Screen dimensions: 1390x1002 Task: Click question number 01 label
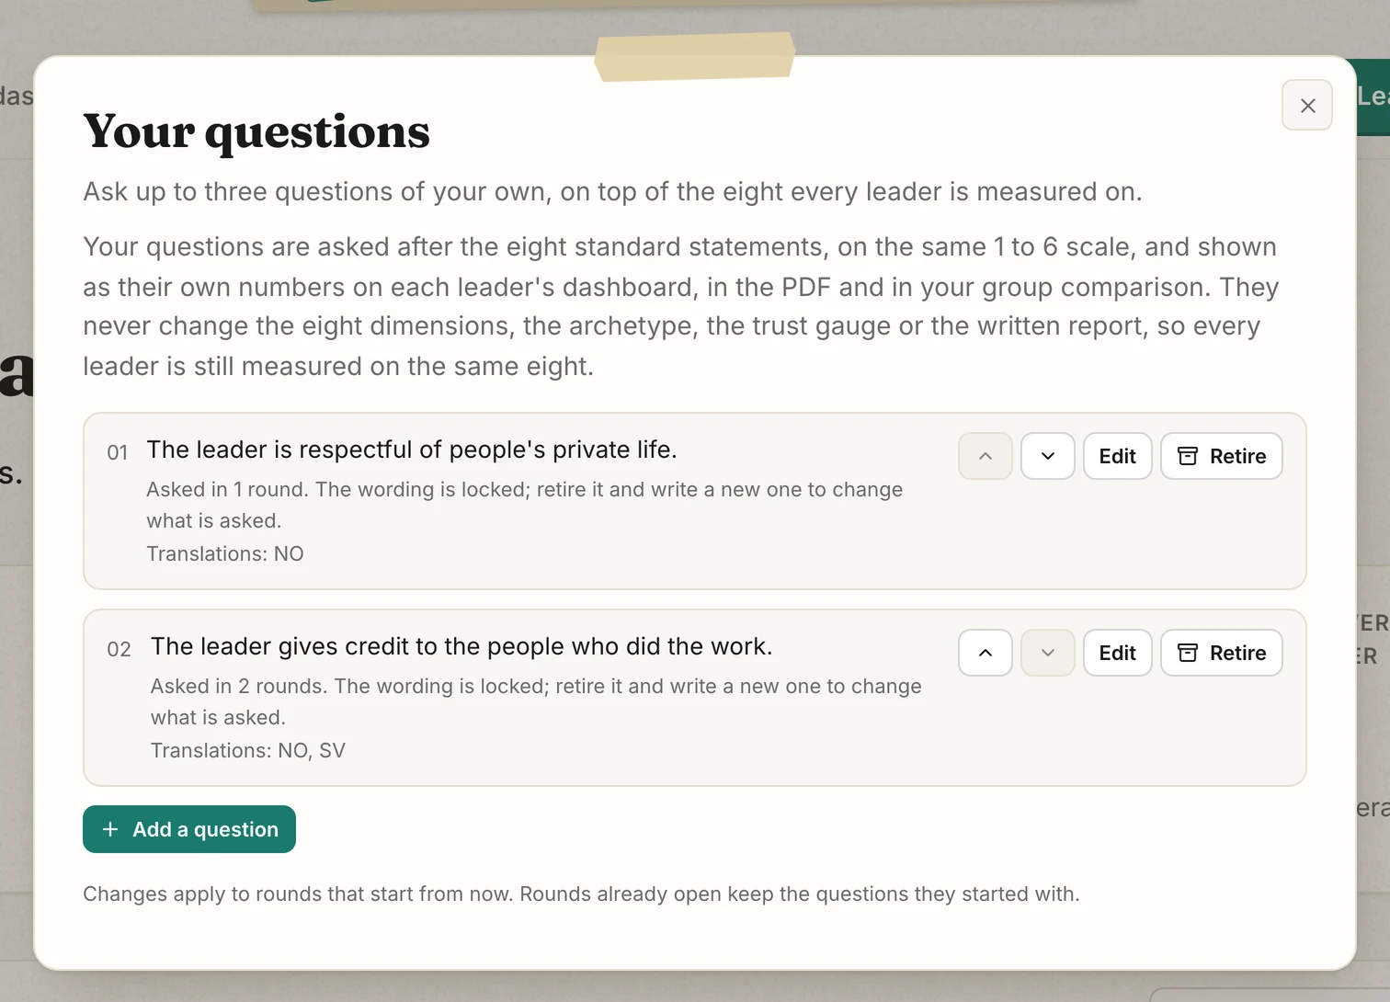point(117,452)
